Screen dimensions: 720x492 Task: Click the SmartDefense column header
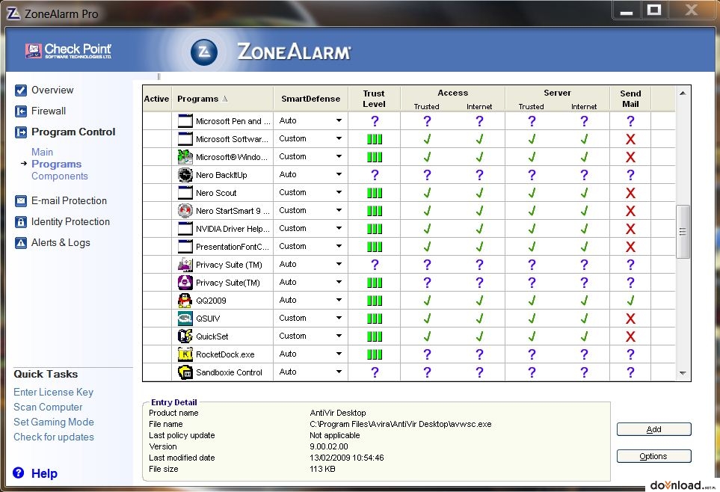[x=311, y=99]
